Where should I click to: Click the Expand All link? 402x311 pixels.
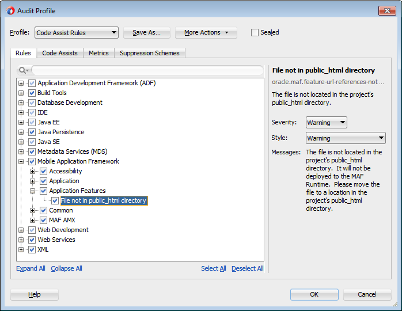(x=31, y=268)
